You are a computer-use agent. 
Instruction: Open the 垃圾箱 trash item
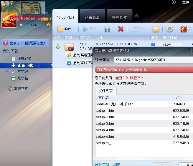tap(23, 78)
